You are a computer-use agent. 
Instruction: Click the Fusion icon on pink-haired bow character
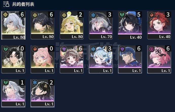click(x=35, y=49)
